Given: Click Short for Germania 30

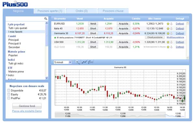Looking at the screenshot, I should coord(93,33).
